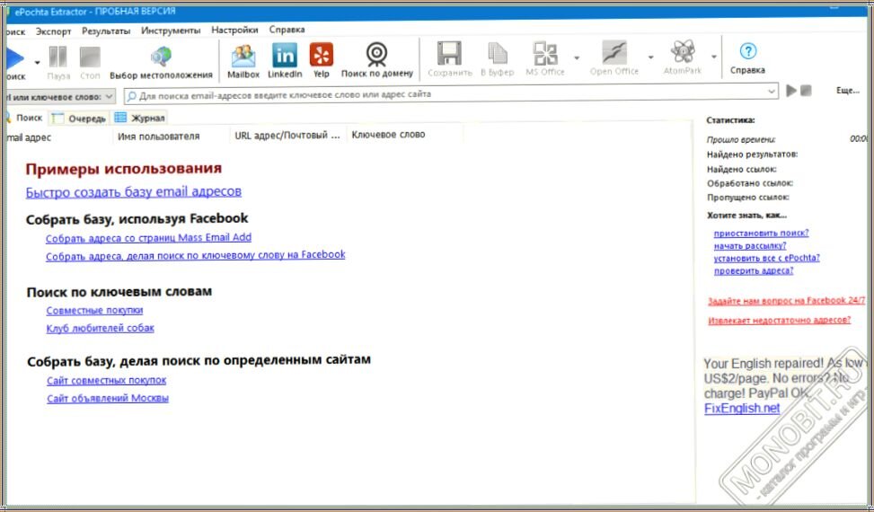Export via the Open Office icon

(614, 54)
